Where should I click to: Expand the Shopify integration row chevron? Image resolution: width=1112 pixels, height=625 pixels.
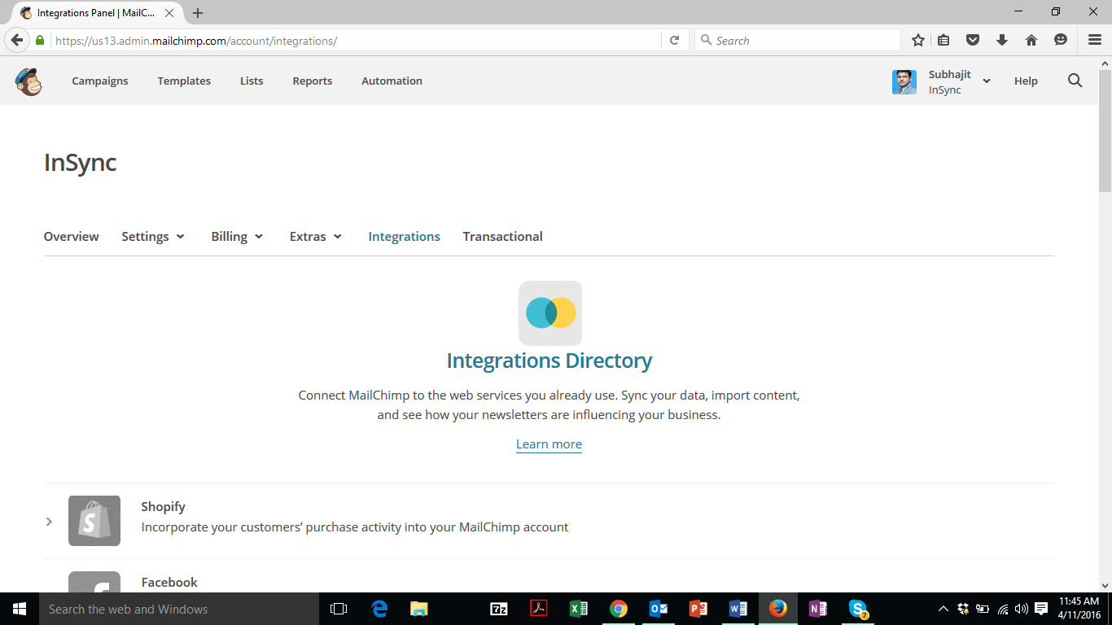tap(49, 521)
